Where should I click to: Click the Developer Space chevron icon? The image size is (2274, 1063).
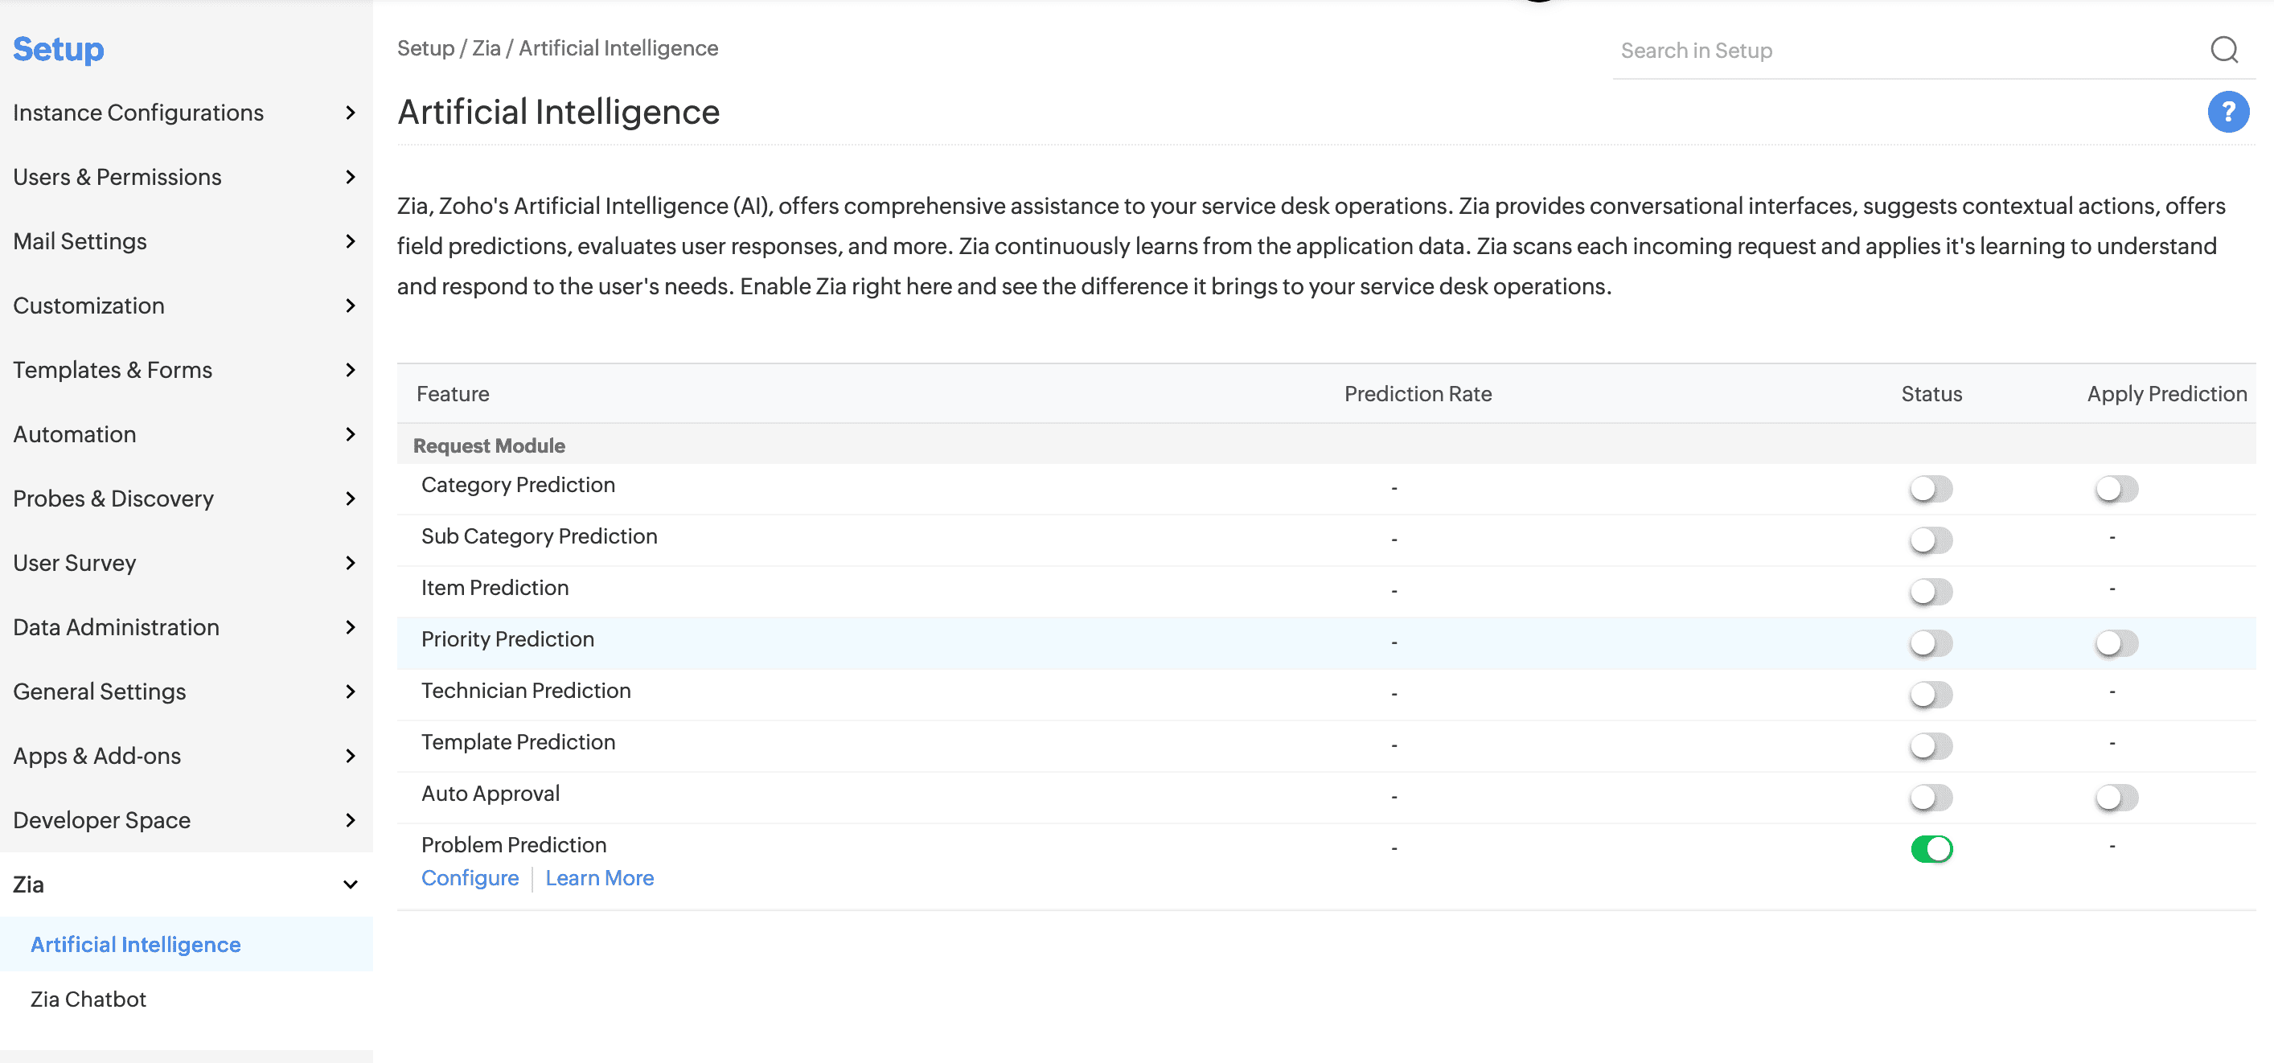pos(351,820)
